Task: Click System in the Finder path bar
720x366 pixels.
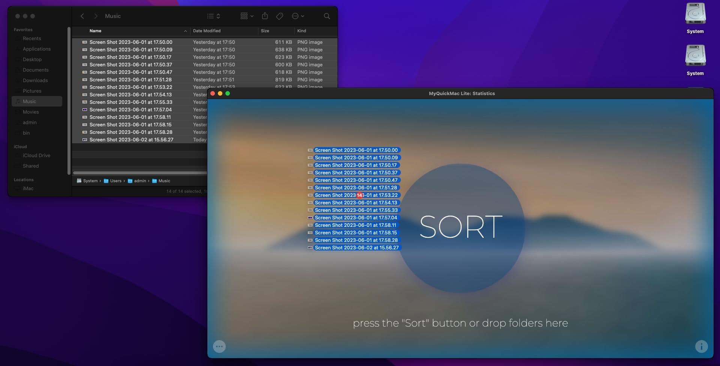Action: (87, 181)
